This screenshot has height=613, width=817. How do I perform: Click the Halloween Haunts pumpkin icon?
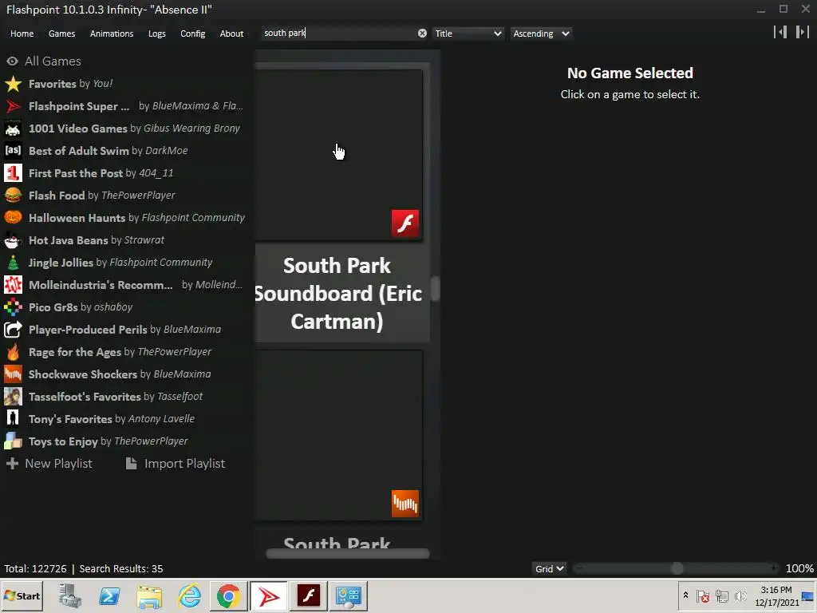tap(13, 218)
